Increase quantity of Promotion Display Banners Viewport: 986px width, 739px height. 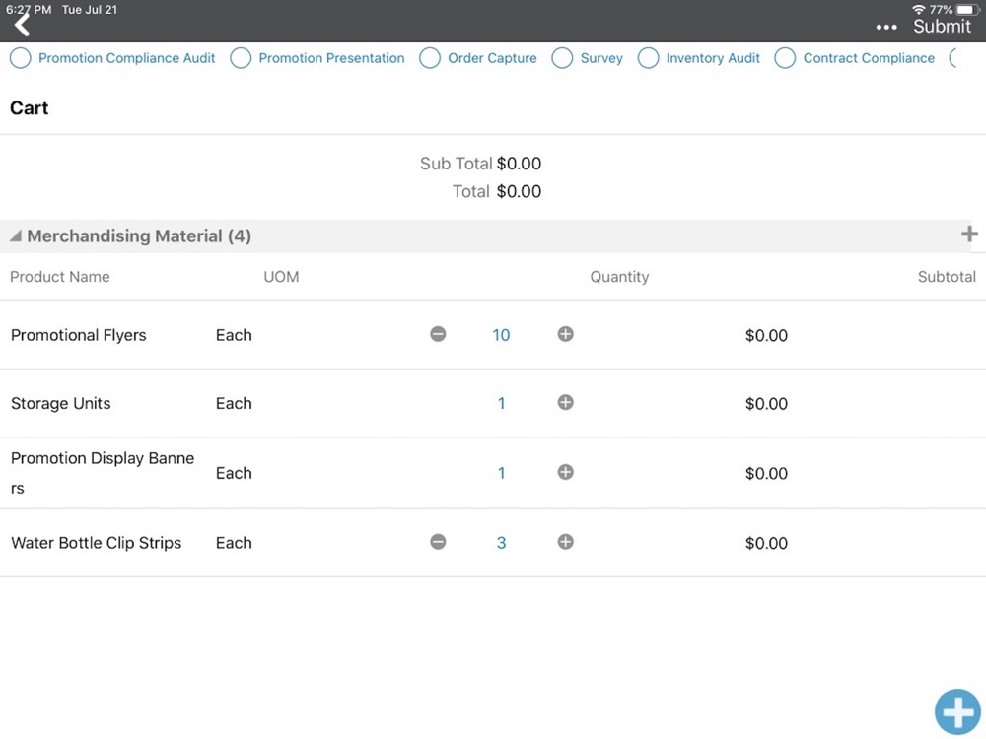pyautogui.click(x=565, y=472)
